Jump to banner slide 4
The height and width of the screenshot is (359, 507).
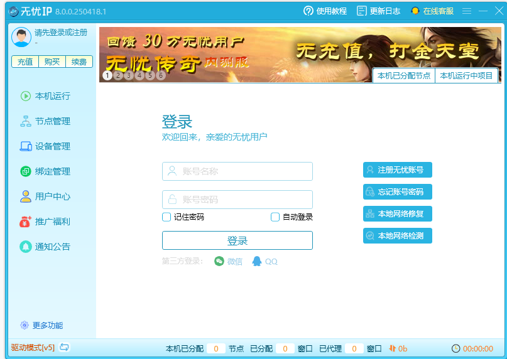(139, 75)
